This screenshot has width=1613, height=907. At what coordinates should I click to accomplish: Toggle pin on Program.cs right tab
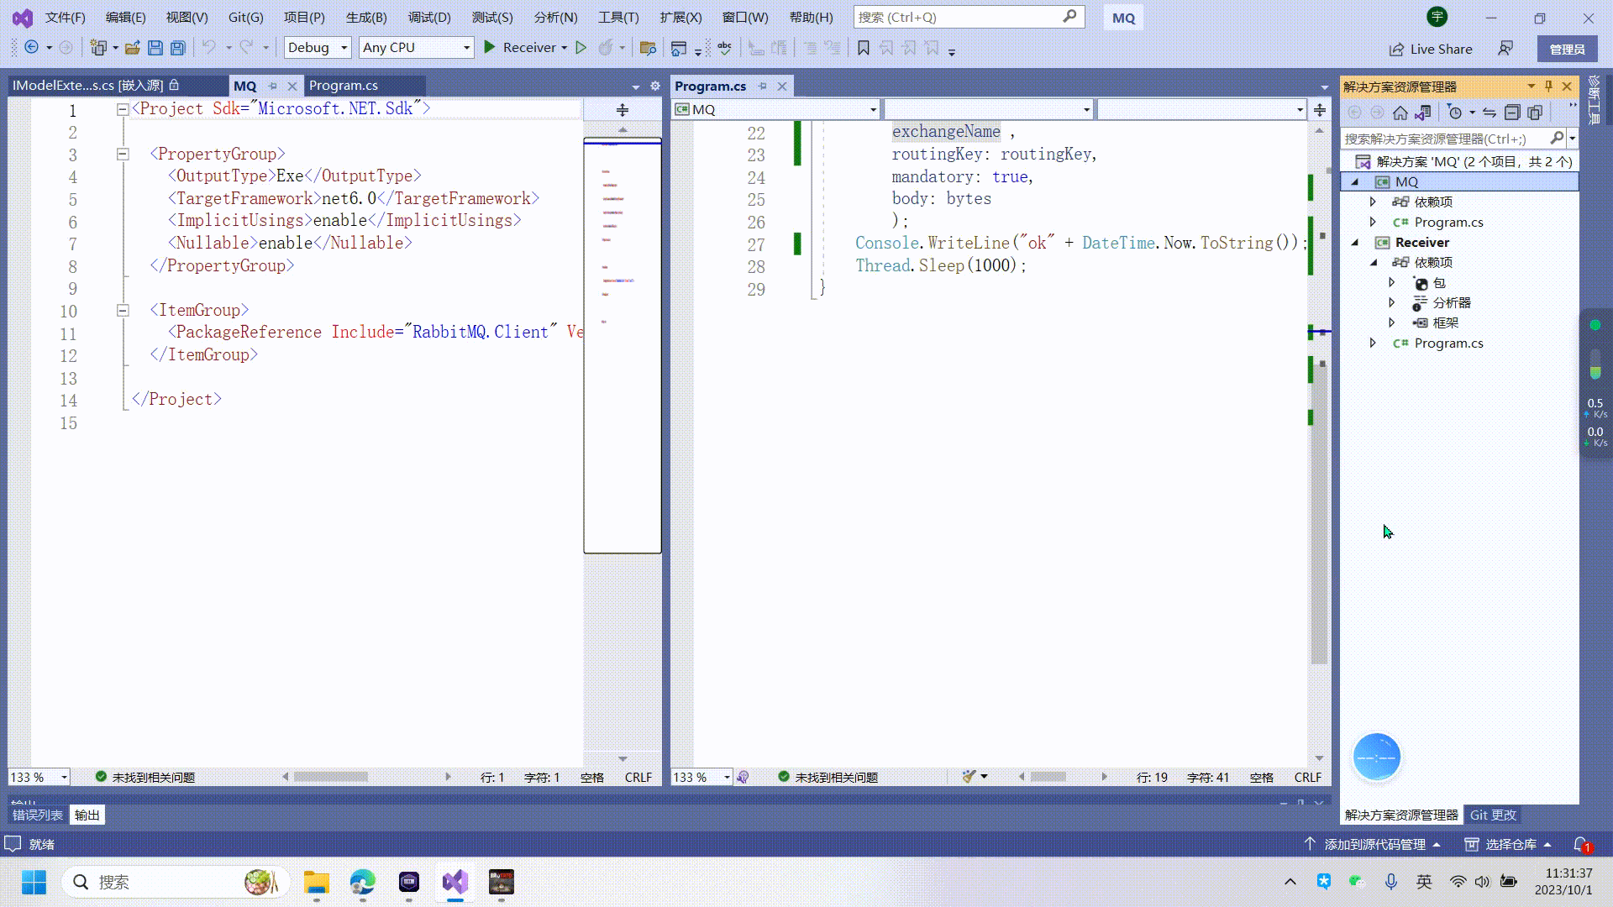point(763,87)
